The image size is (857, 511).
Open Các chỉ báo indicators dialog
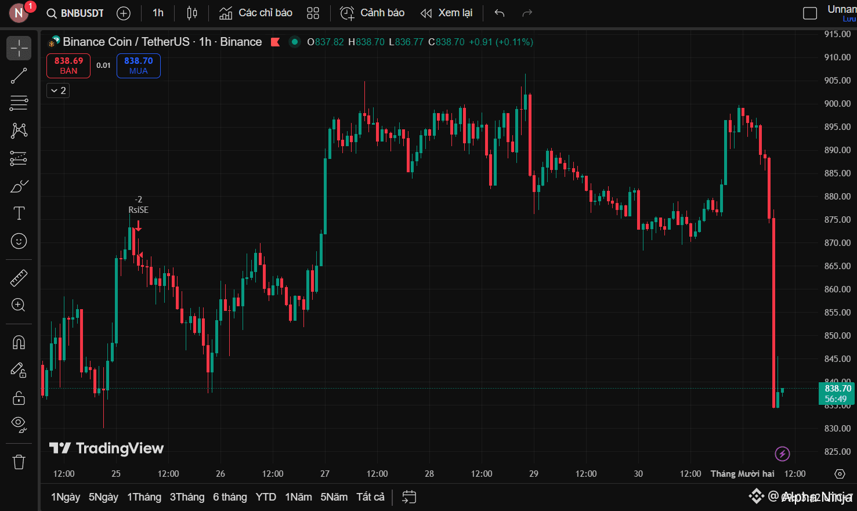tap(256, 13)
